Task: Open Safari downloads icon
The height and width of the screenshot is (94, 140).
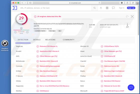Action: click(122, 3)
